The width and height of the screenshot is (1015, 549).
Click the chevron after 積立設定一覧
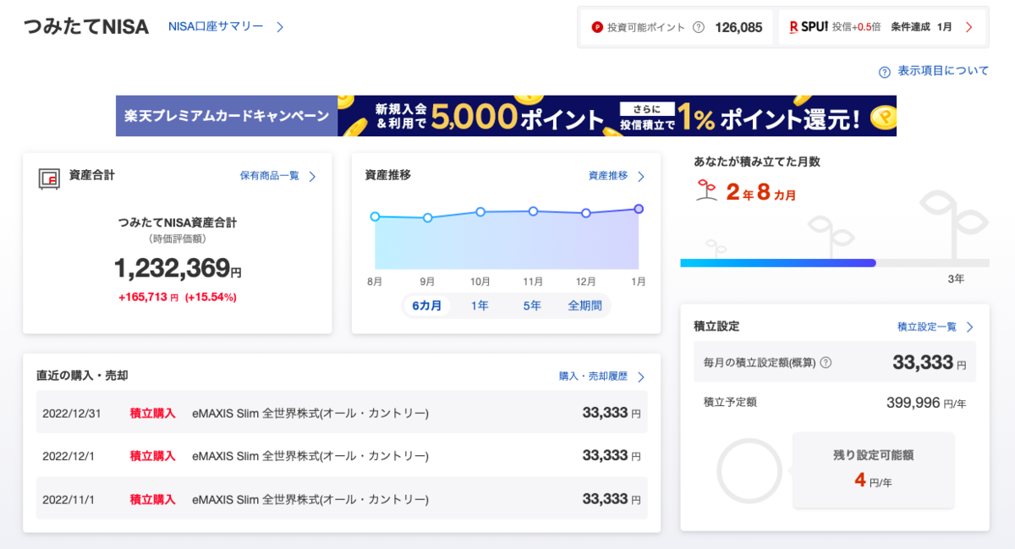969,327
